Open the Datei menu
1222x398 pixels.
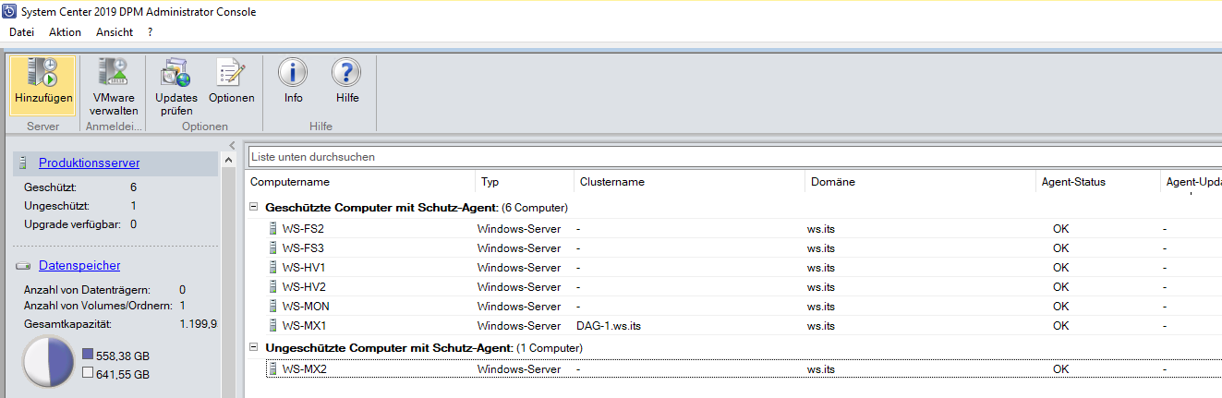21,32
